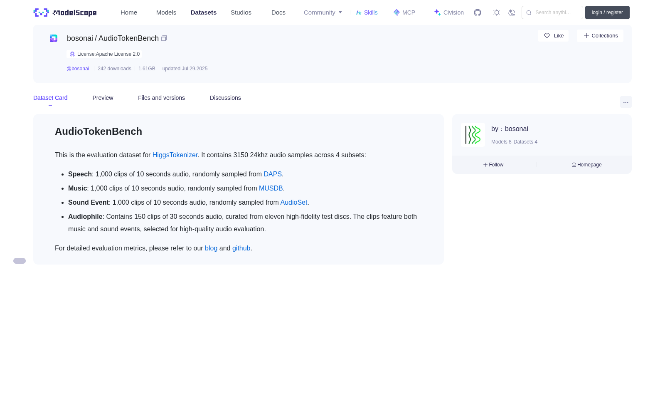Click the search magnifier icon
This screenshot has width=665, height=416.
(x=529, y=12)
